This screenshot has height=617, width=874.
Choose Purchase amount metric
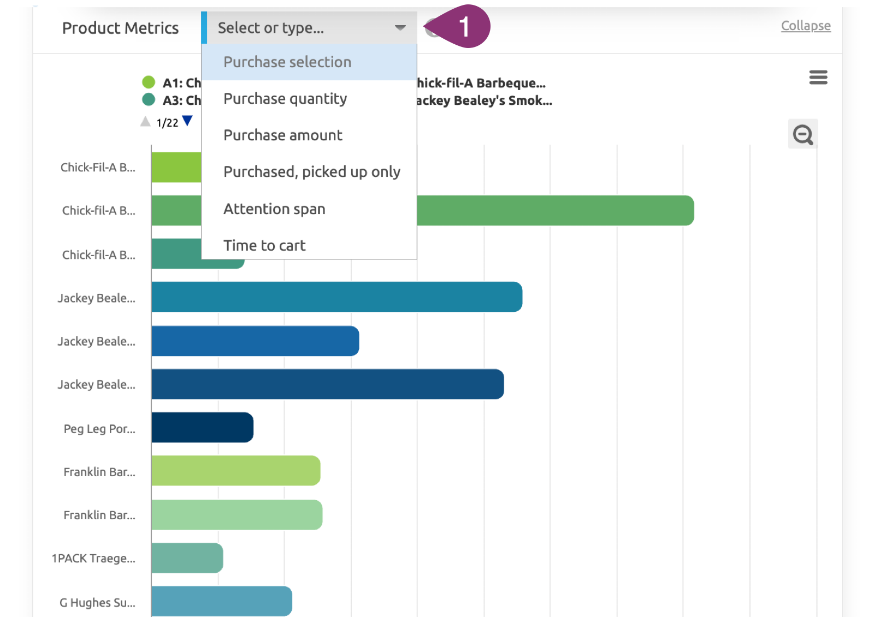[283, 135]
